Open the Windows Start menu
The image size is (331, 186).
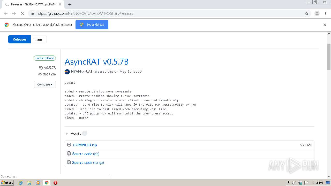click(x=7, y=182)
